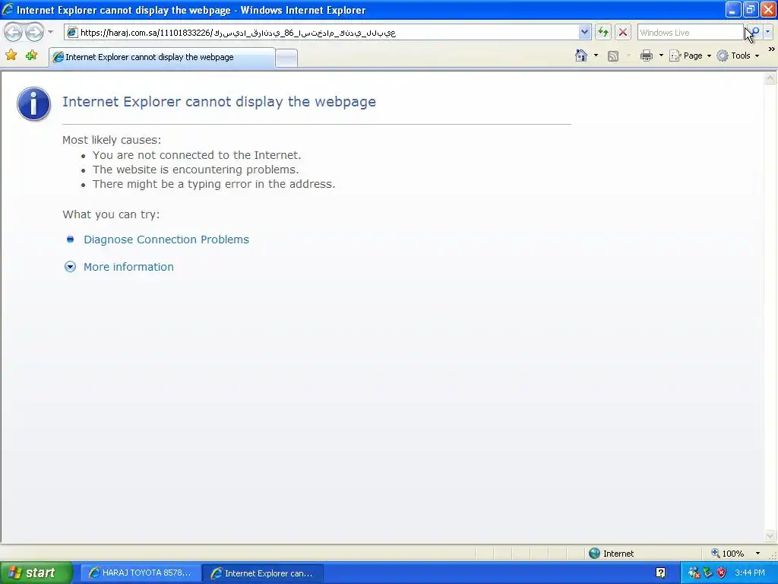The image size is (778, 584).
Task: Click 'You are not connected to the Internet.' text
Action: coord(197,155)
